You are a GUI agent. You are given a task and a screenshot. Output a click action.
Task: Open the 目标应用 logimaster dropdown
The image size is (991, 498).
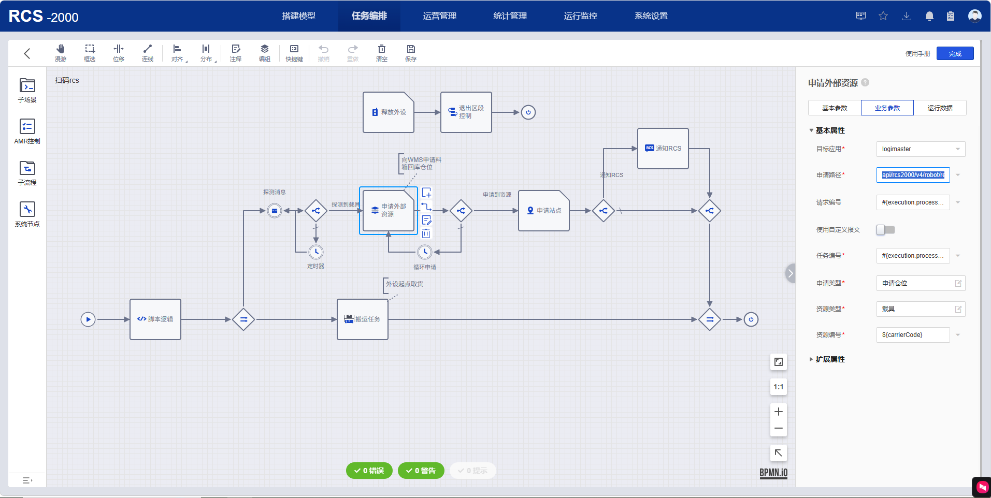(x=921, y=149)
